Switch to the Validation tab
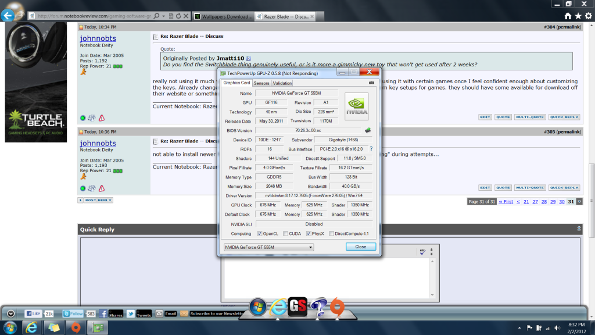 (282, 83)
